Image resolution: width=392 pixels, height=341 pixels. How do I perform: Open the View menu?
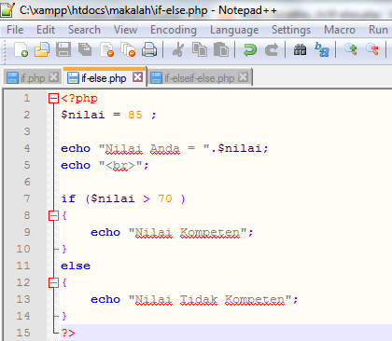125,30
